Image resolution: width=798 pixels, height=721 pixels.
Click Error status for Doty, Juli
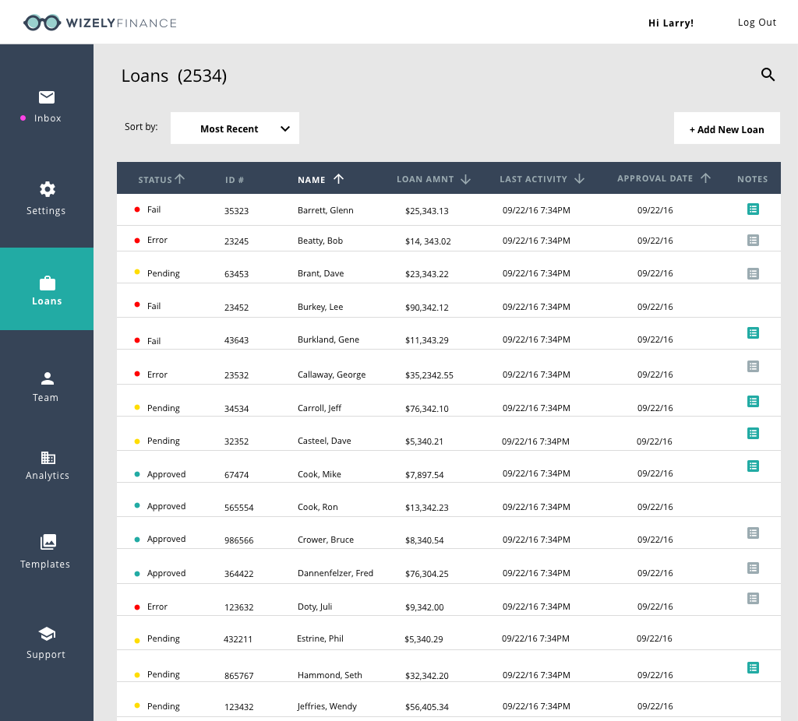click(x=157, y=607)
